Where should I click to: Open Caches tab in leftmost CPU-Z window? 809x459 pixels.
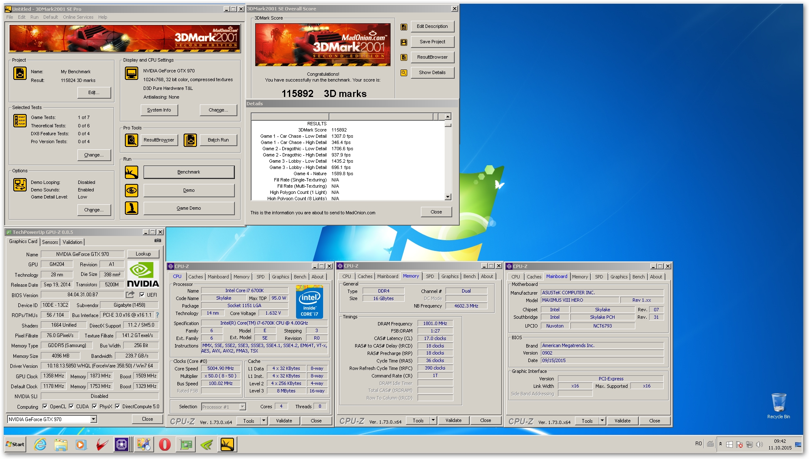pos(195,277)
